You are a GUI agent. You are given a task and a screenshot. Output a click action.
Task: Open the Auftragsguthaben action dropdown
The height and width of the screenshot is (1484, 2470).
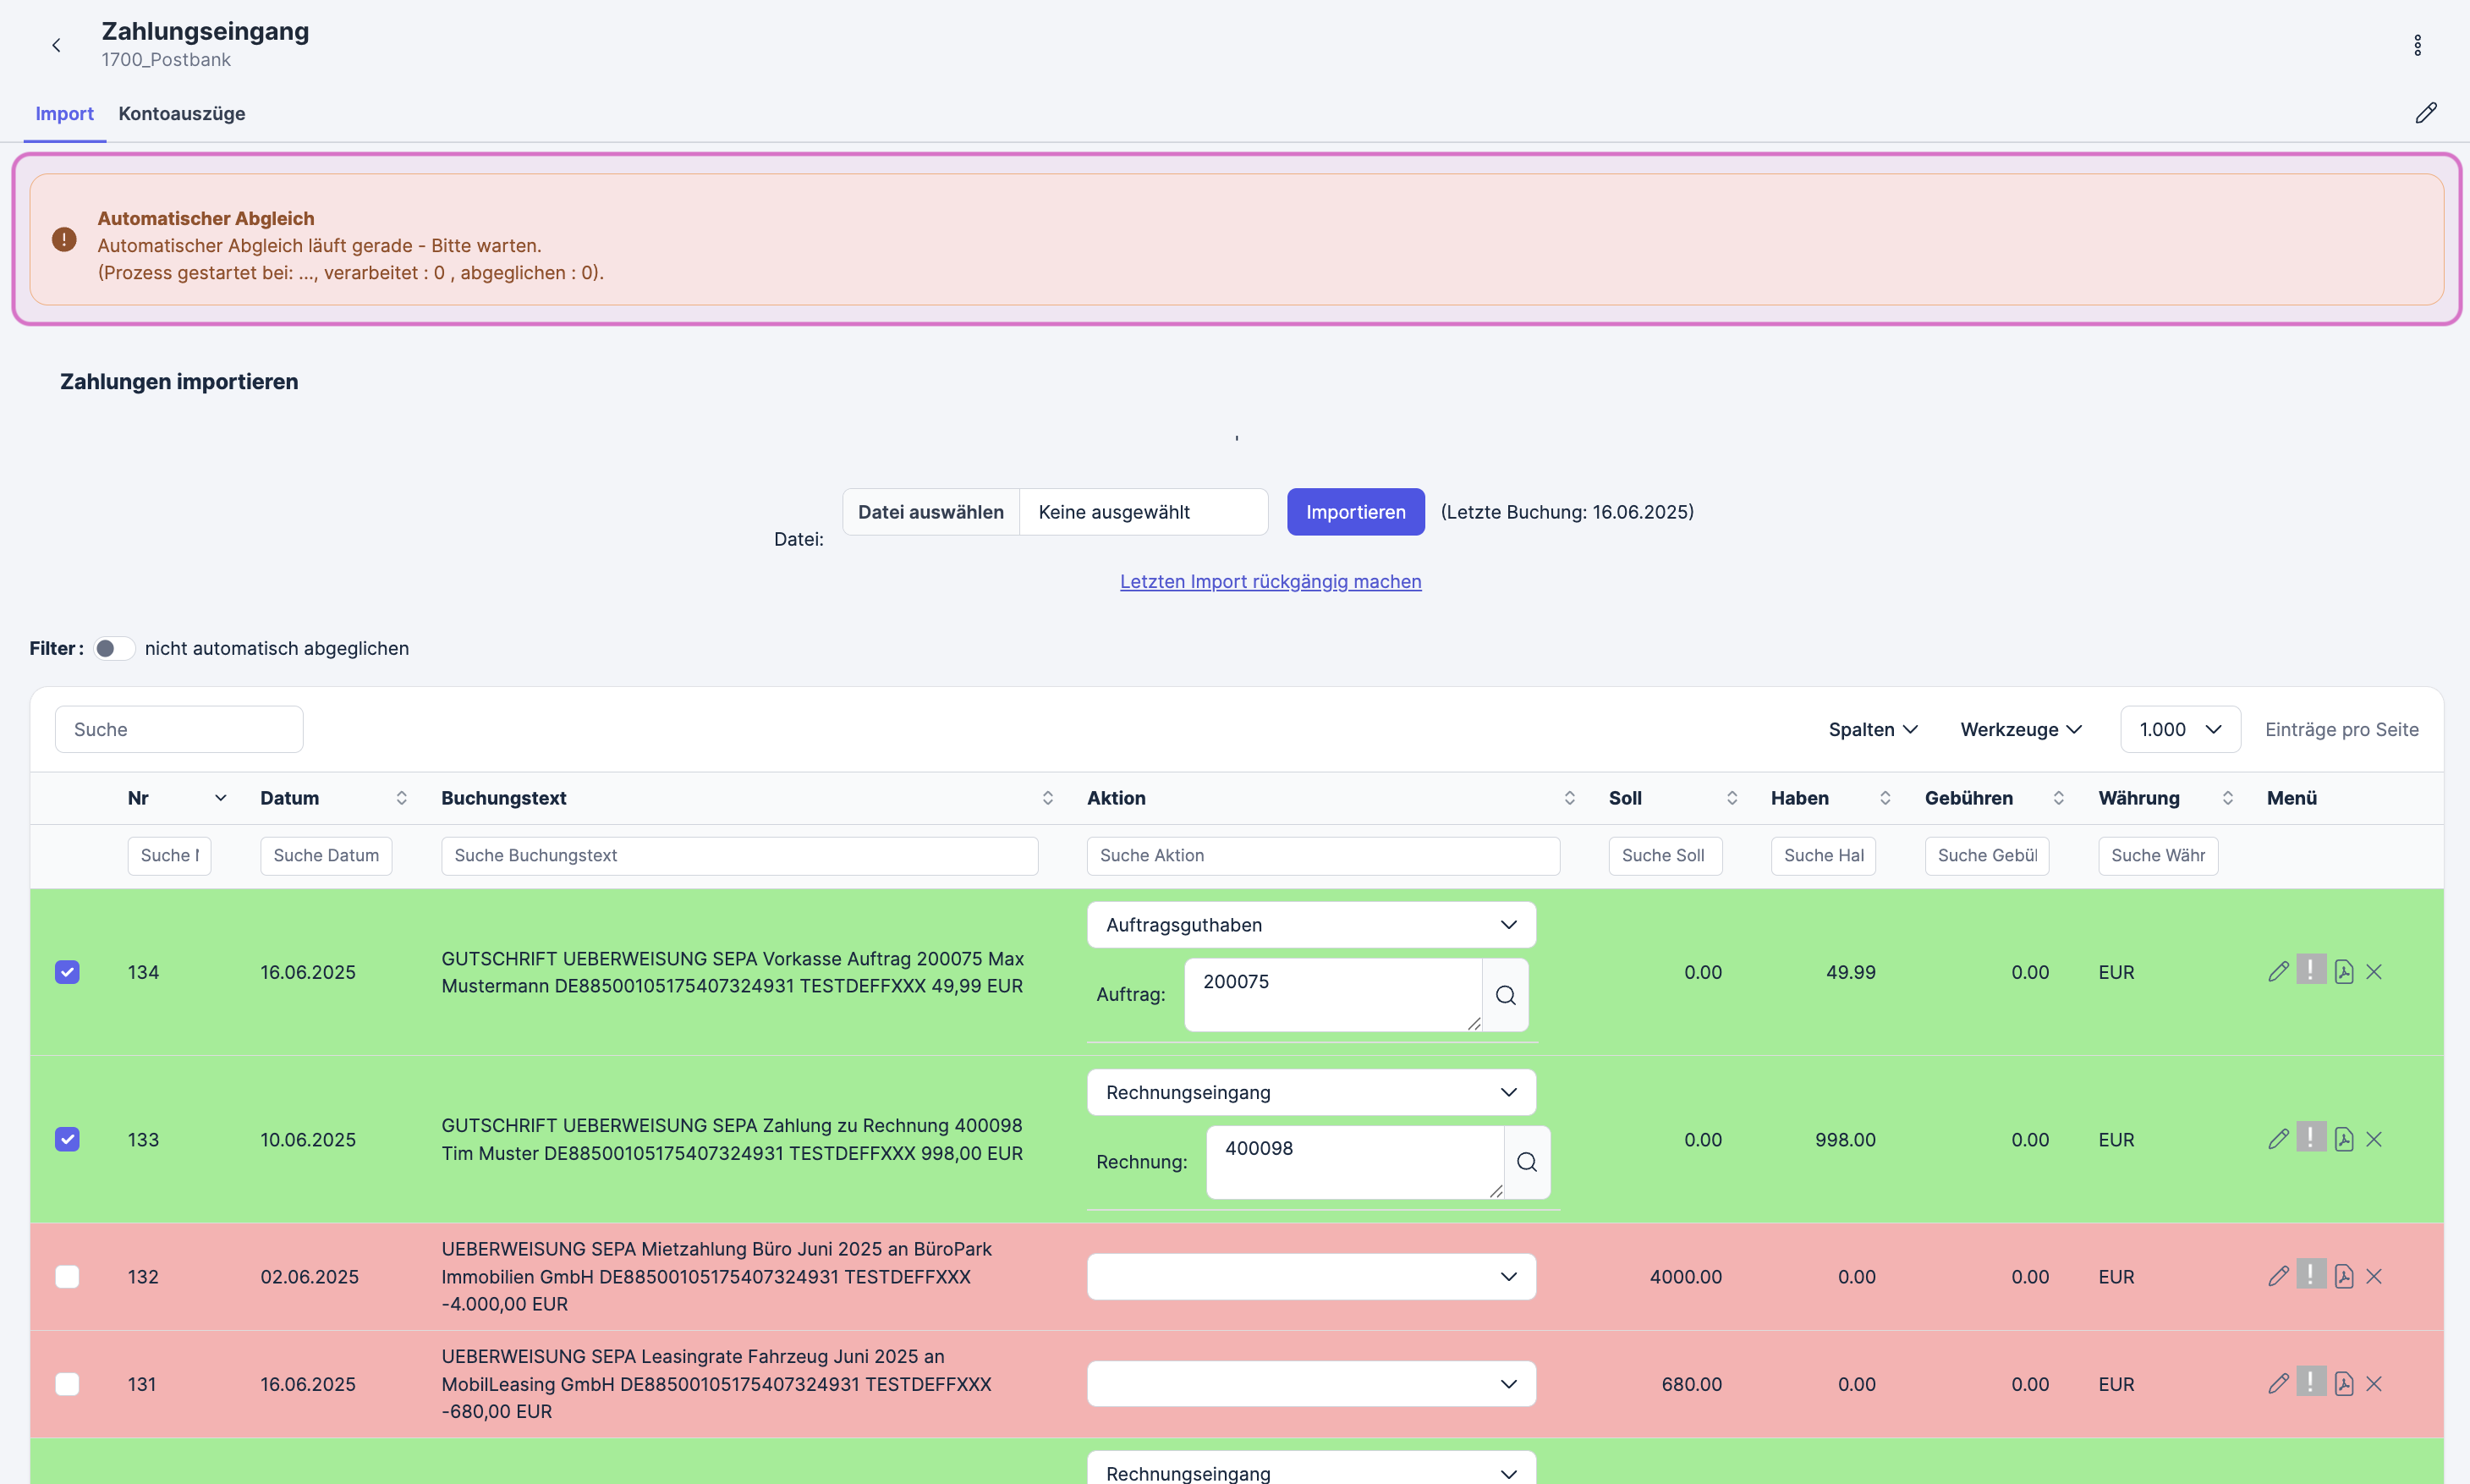point(1310,925)
